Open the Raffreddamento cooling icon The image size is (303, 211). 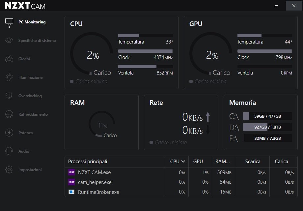click(x=9, y=114)
